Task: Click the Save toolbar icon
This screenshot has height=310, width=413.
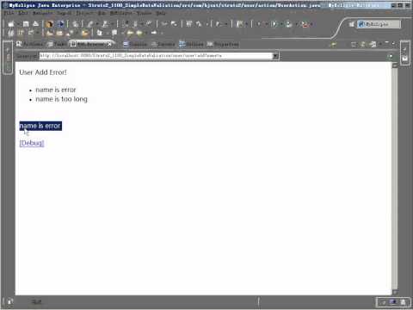Action: 26,24
